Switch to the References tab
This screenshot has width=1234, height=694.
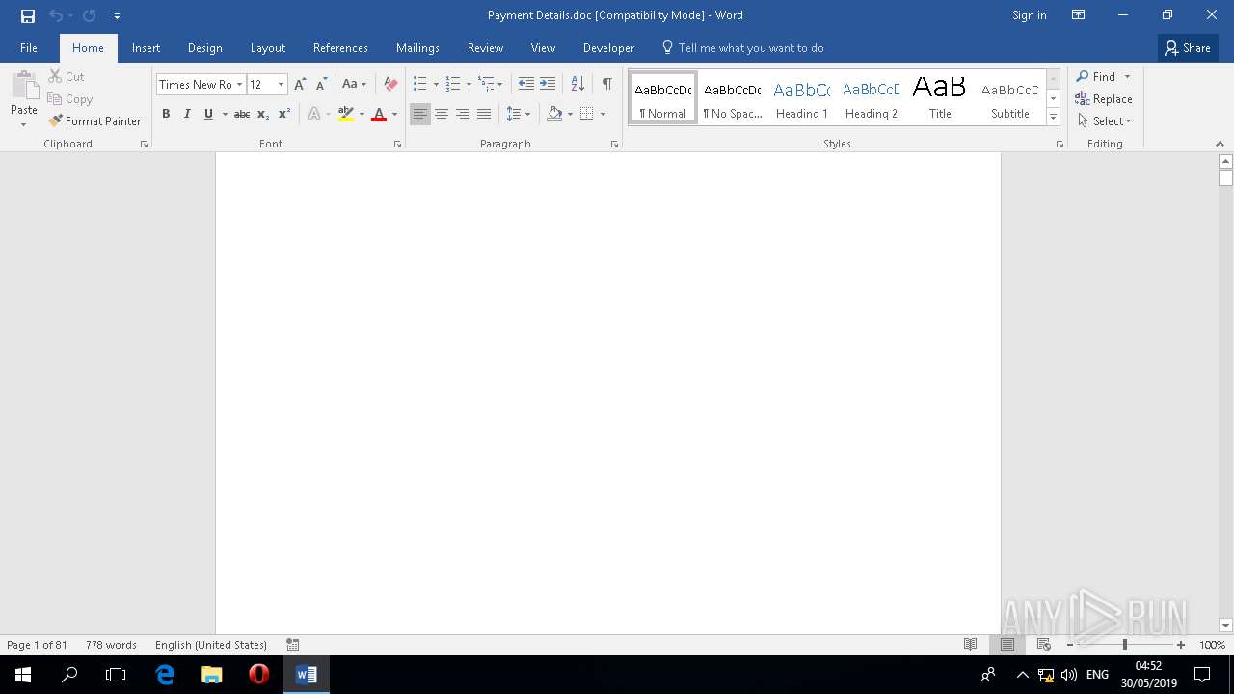340,48
